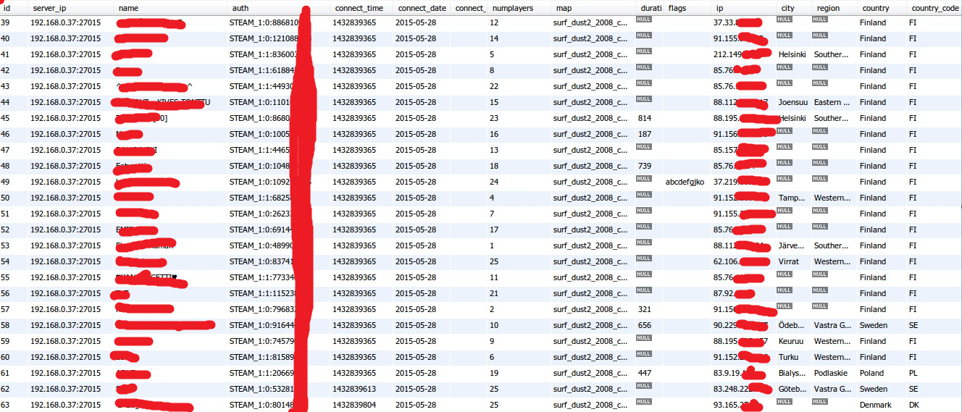This screenshot has width=962, height=412.
Task: Click duration value 656
Action: click(x=644, y=325)
